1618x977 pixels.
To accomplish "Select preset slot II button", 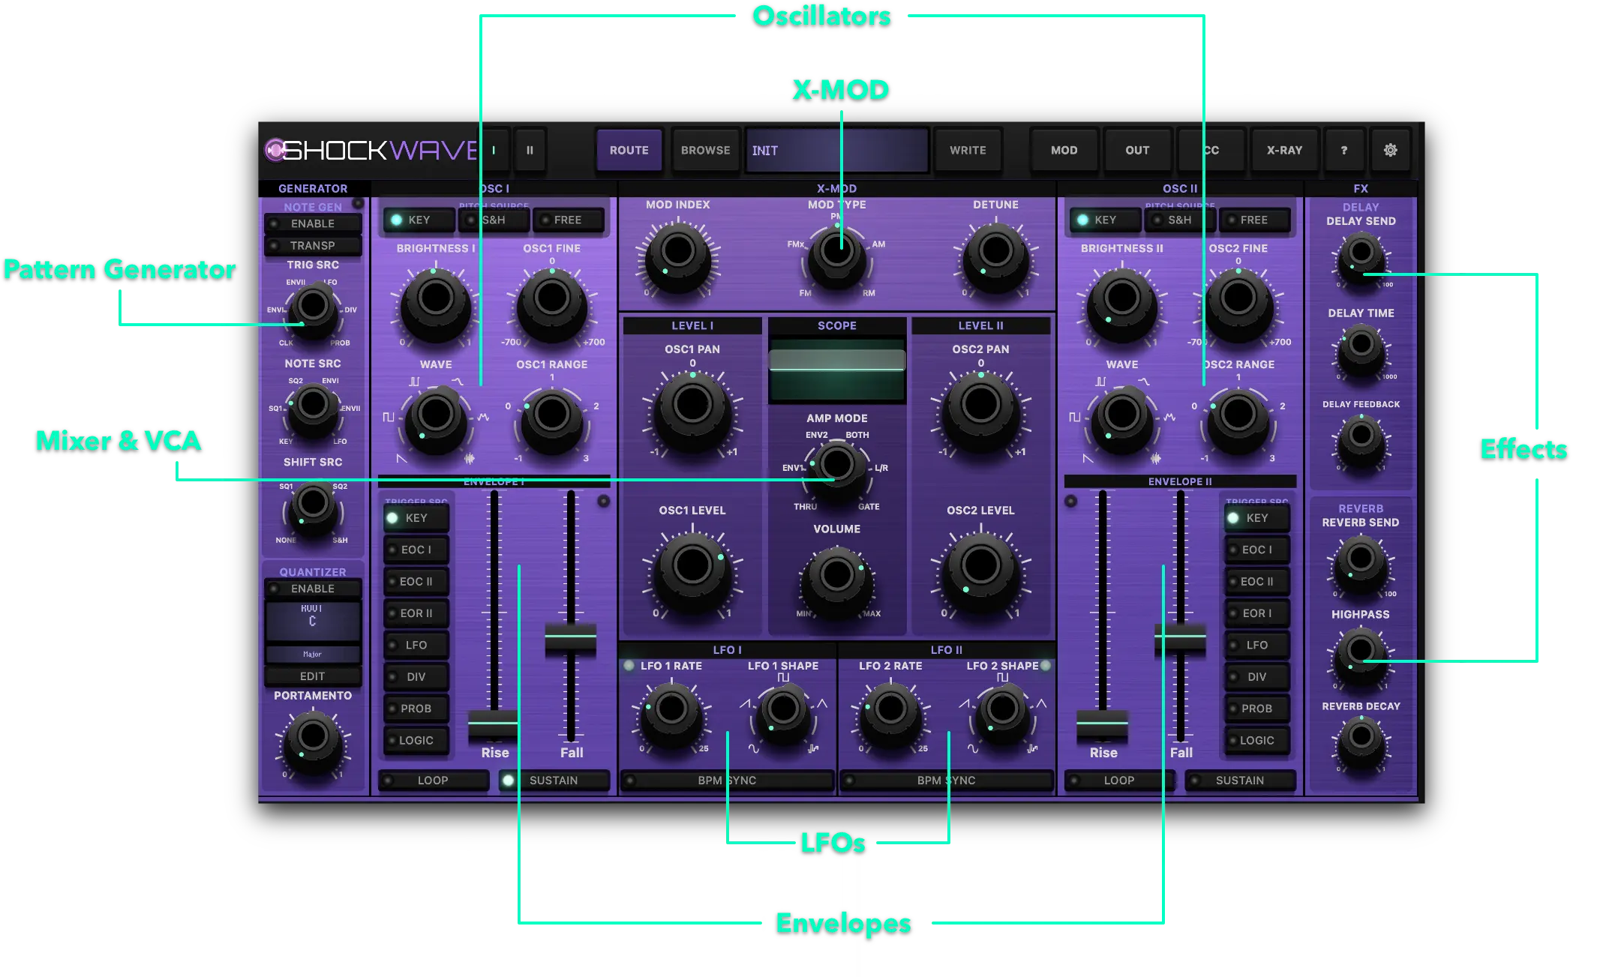I will [x=530, y=150].
